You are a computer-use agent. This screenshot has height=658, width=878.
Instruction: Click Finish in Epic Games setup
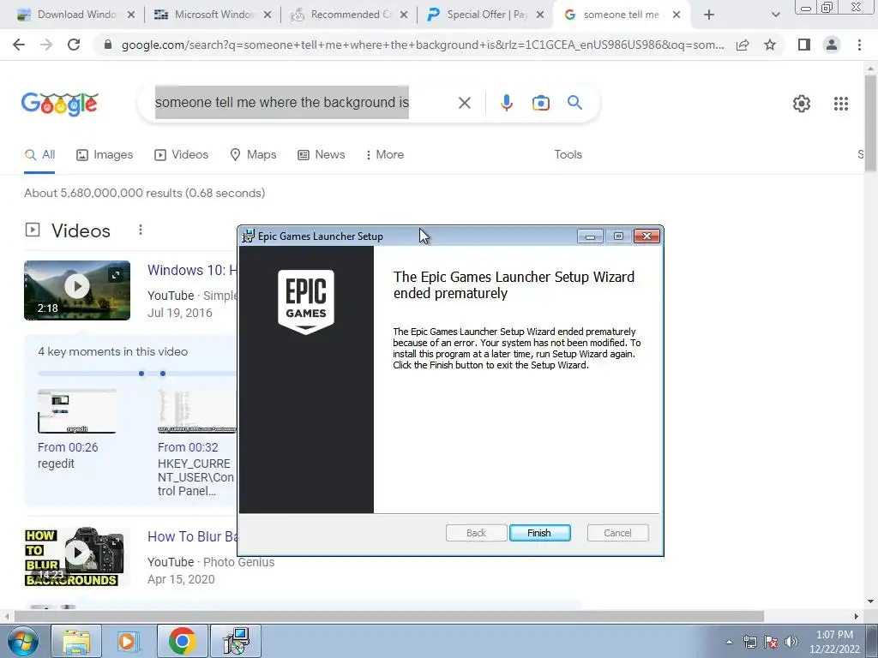tap(540, 533)
